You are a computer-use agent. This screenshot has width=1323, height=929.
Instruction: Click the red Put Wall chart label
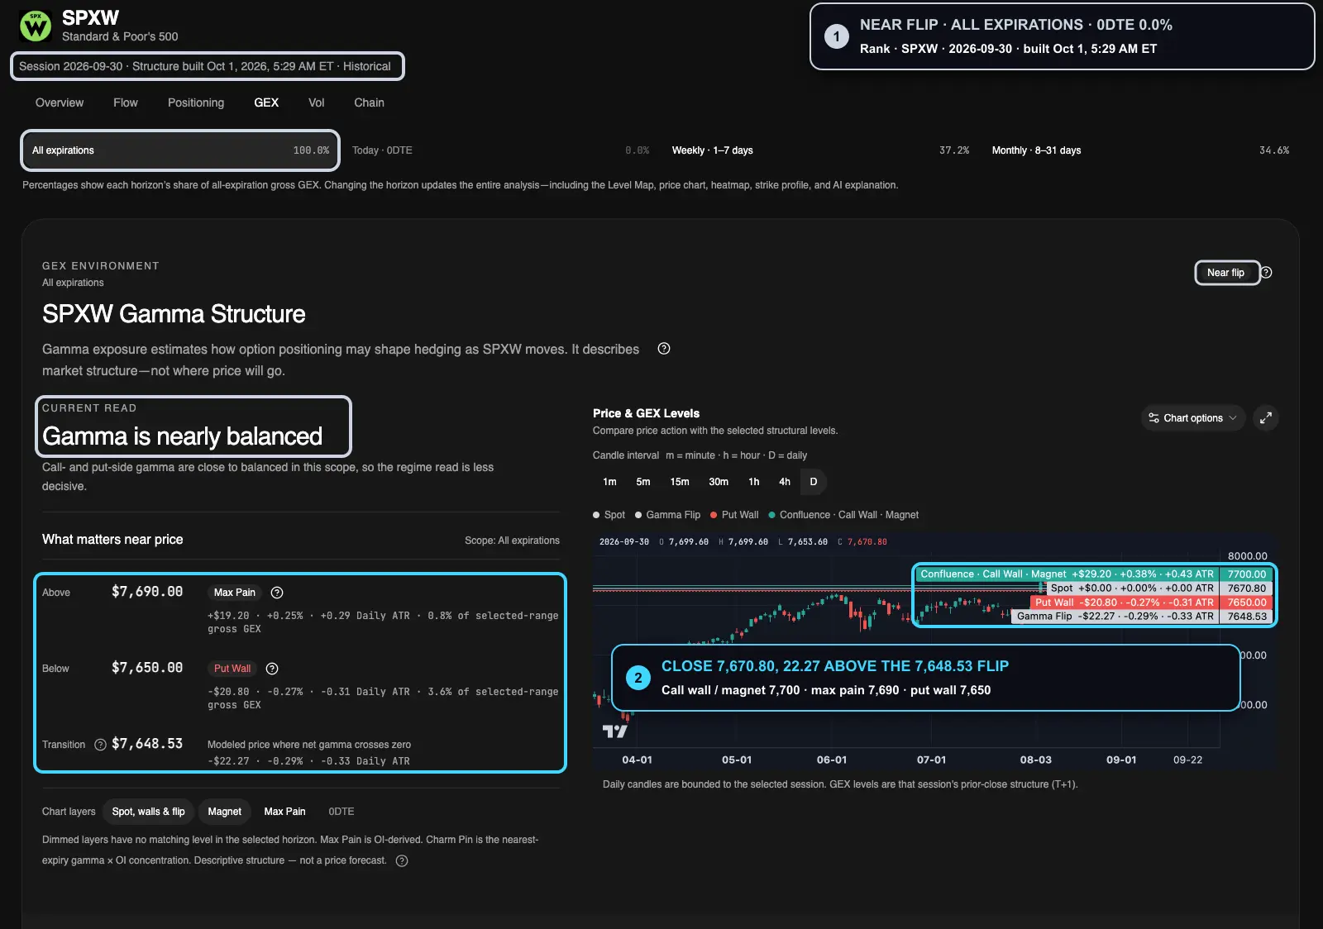tap(1123, 603)
